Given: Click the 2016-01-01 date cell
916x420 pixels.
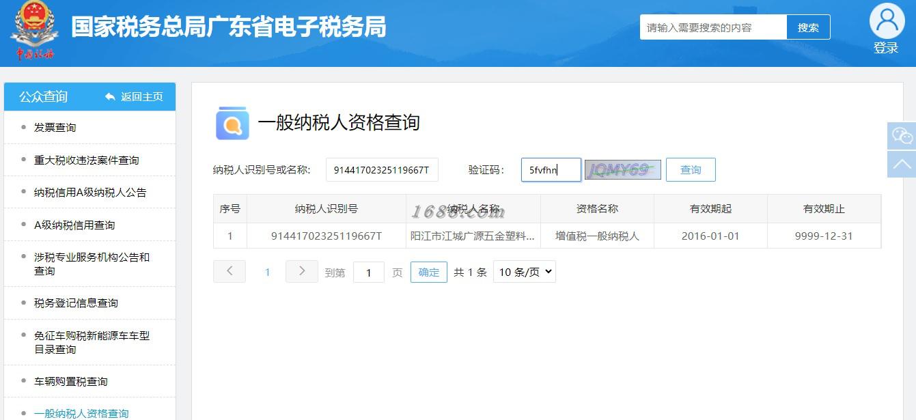Looking at the screenshot, I should point(710,236).
